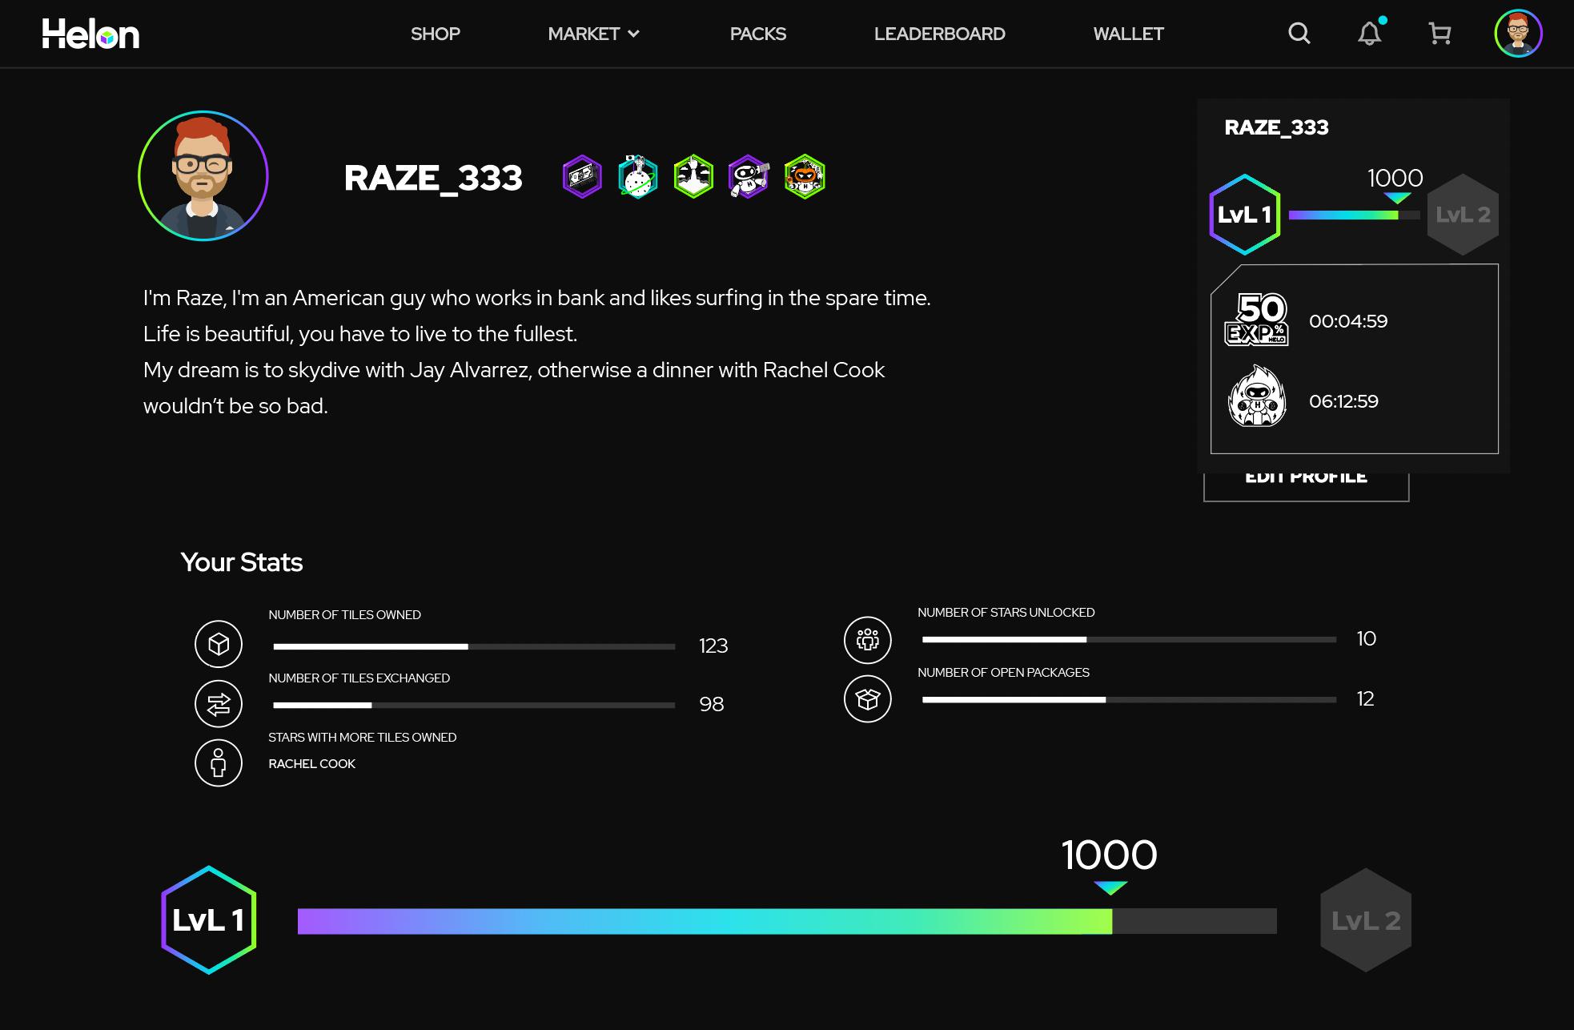Go to the Shop page
1574x1030 pixels.
pos(435,34)
